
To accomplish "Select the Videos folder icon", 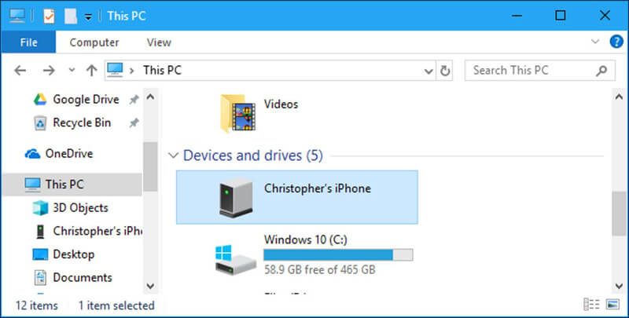I will 237,113.
